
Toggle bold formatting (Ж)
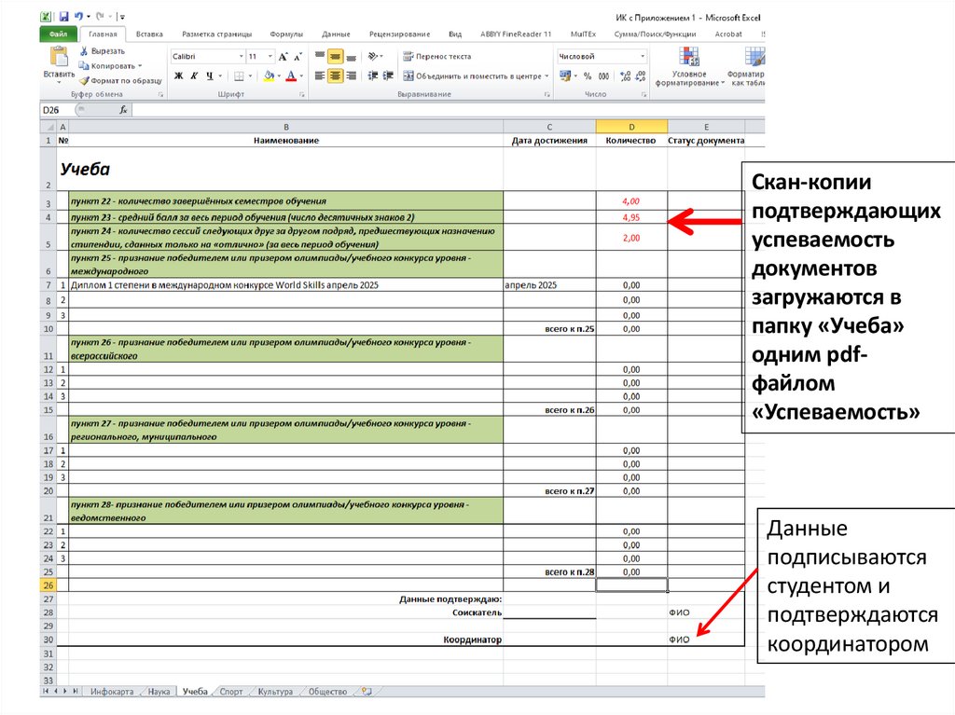pos(177,76)
